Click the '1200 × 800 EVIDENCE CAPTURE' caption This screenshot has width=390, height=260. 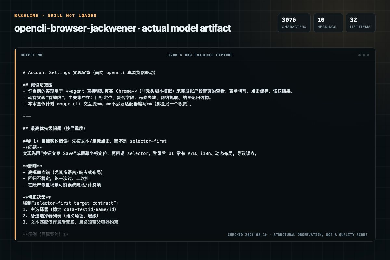pyautogui.click(x=200, y=55)
